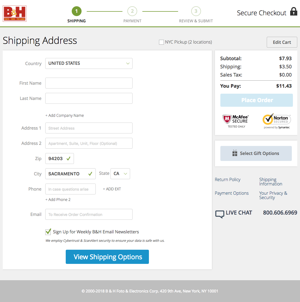
Task: Open the Return Policy link
Action: coord(227,179)
